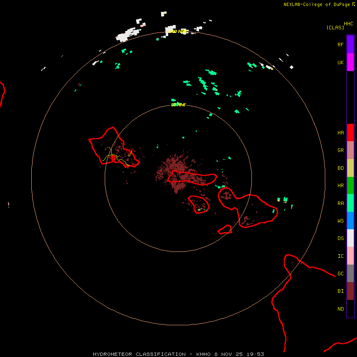Click the GC legend label
Image resolution: width=357 pixels, height=357 pixels.
click(x=341, y=274)
